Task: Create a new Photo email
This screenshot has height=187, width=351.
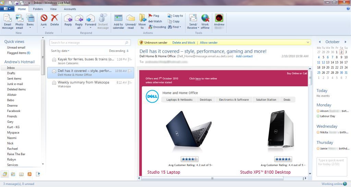Action: pyautogui.click(x=19, y=22)
